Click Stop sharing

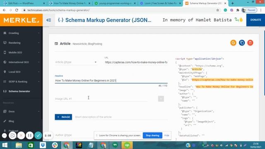pos(152,135)
